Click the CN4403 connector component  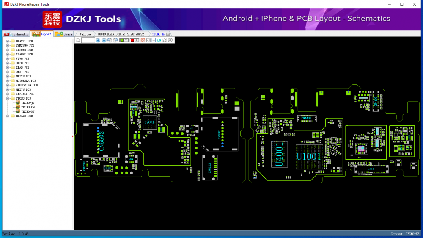(376, 102)
